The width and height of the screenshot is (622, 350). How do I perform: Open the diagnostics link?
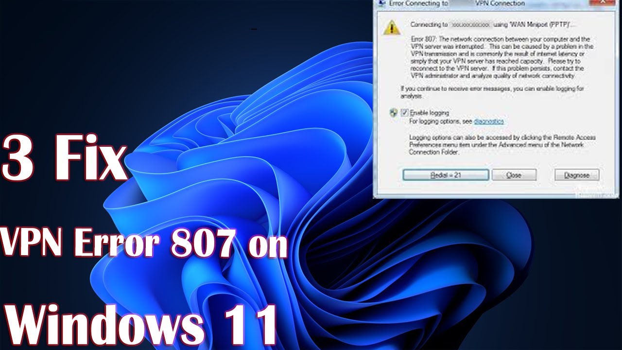[489, 121]
